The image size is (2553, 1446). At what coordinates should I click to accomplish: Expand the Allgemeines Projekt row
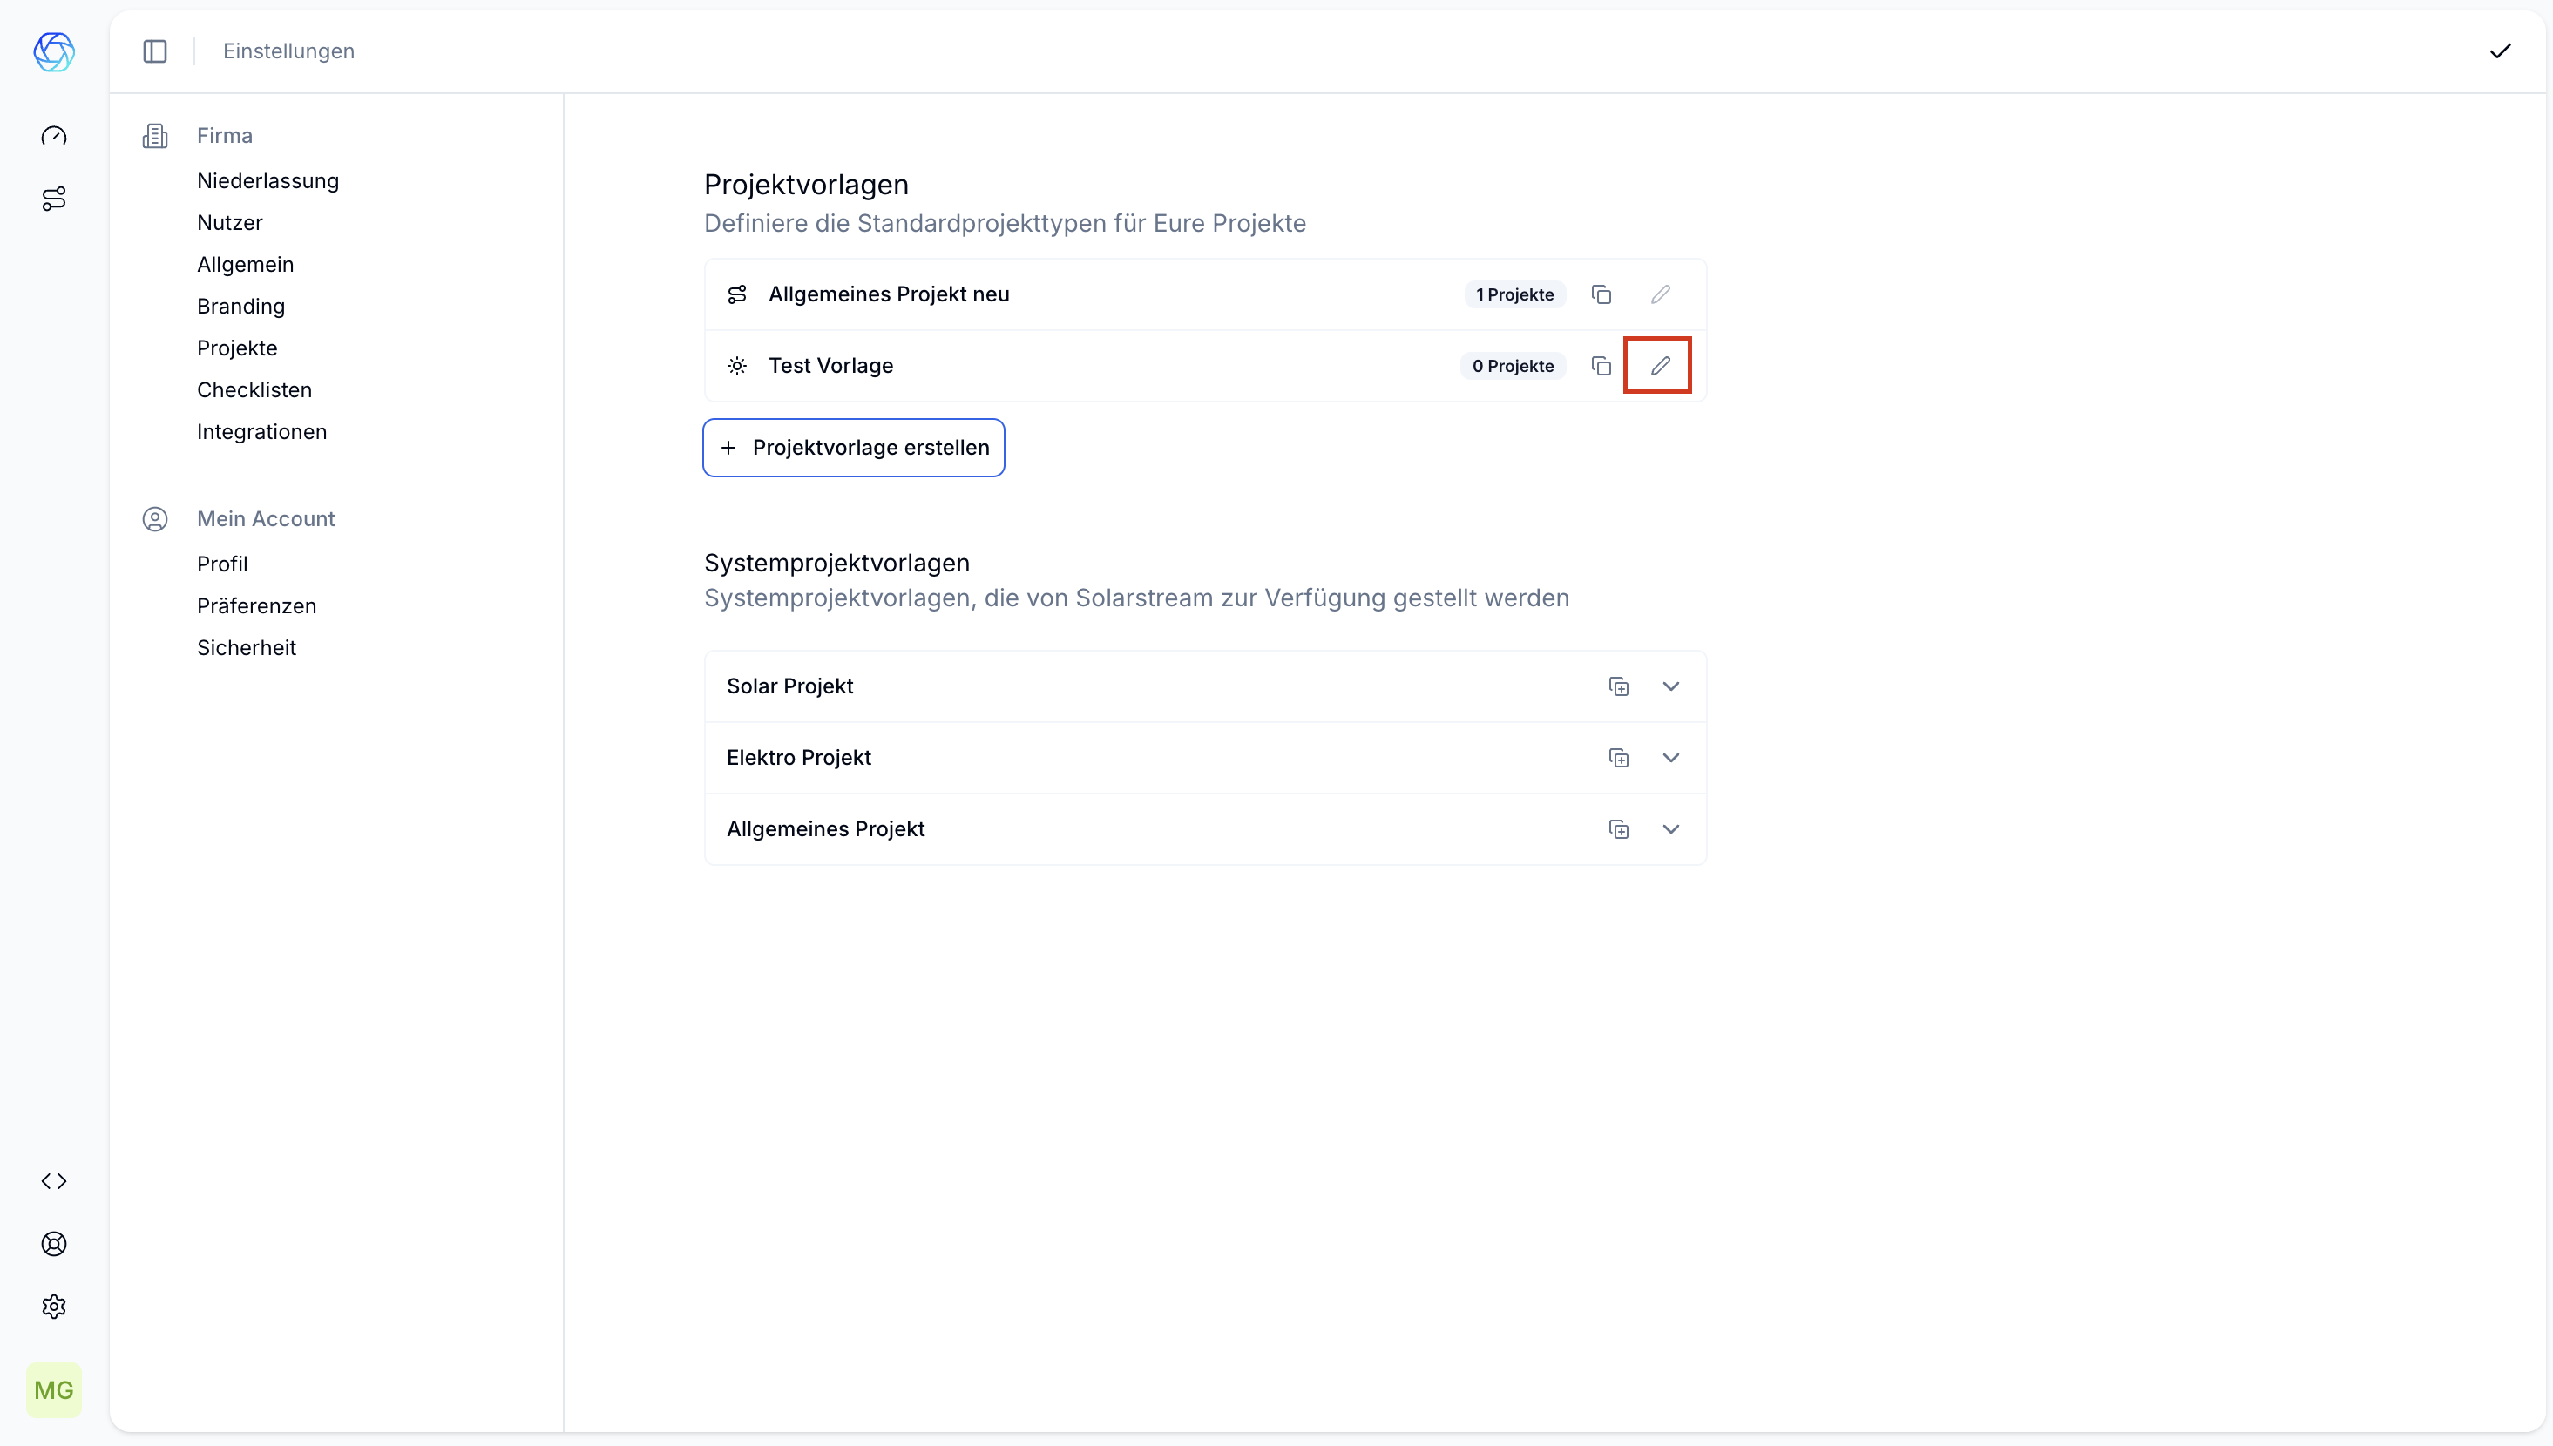1669,829
